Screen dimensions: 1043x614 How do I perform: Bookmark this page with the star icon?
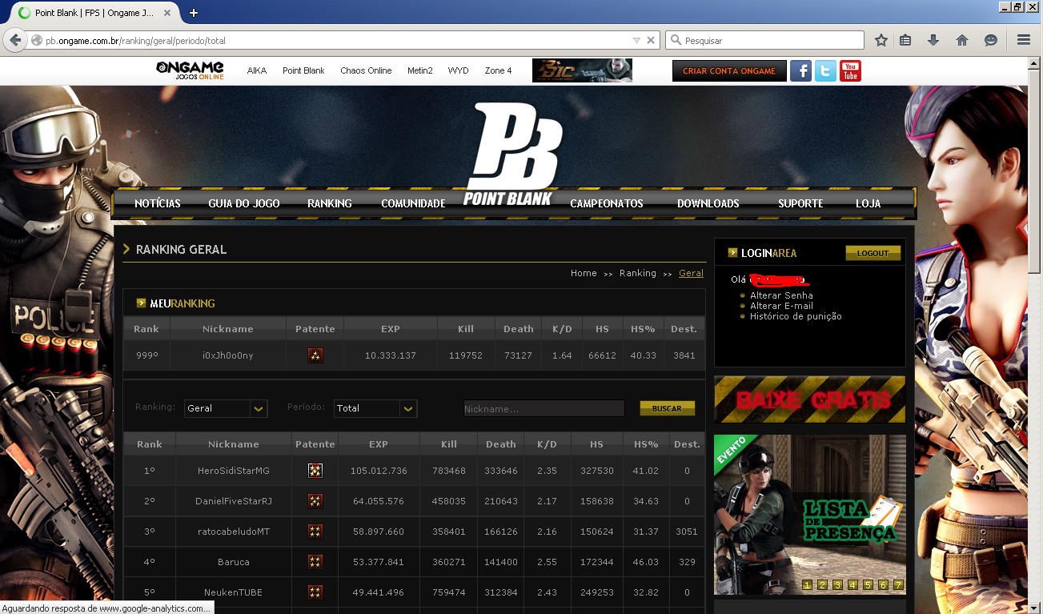[x=881, y=40]
